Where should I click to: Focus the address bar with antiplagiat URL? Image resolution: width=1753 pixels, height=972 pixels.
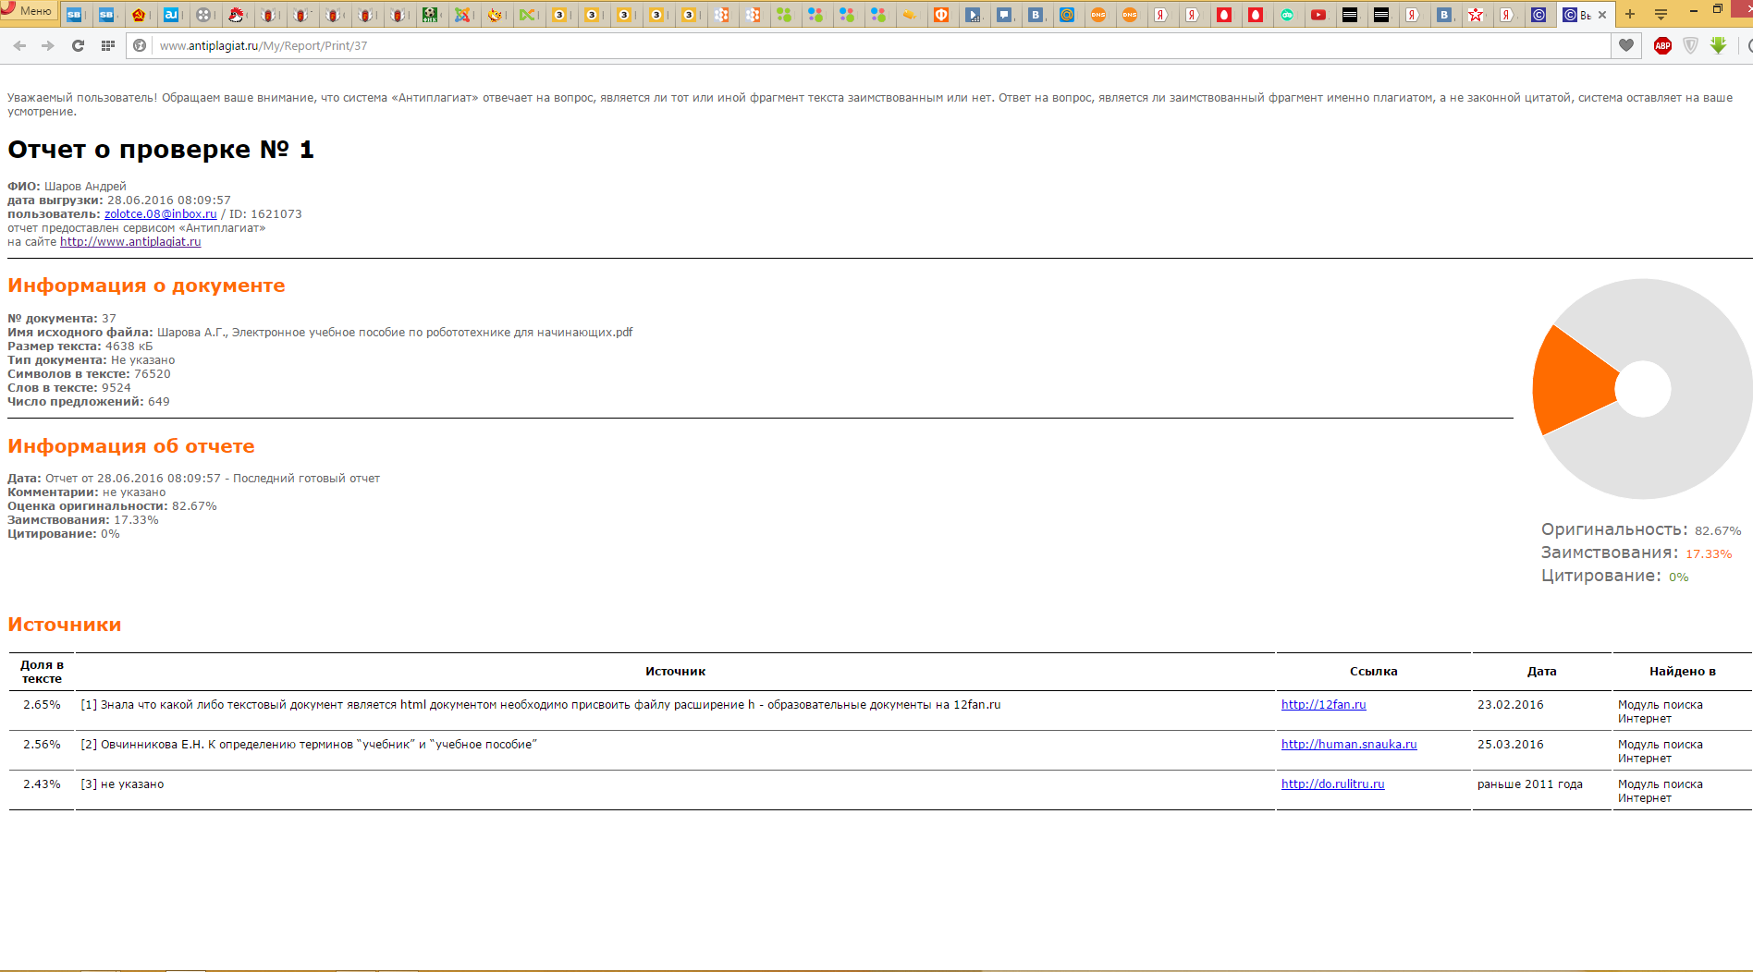pos(832,45)
